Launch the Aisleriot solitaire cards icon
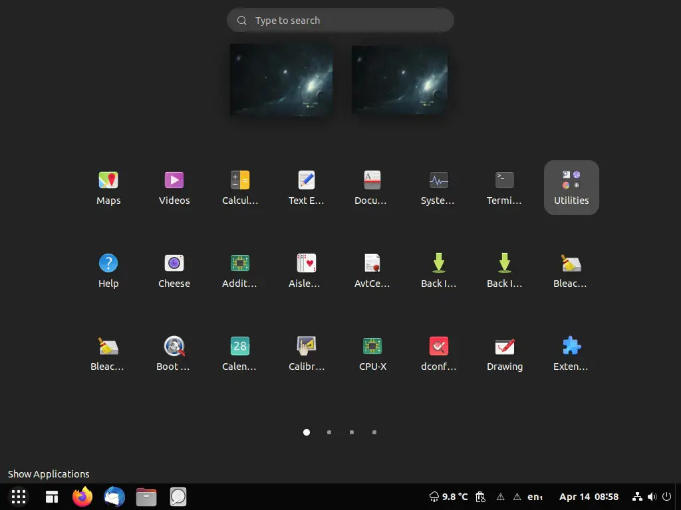Image resolution: width=681 pixels, height=510 pixels. coord(306,271)
